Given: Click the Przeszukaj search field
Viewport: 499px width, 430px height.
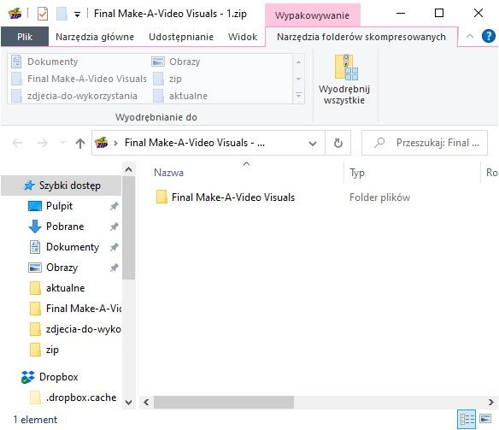Looking at the screenshot, I should click(x=425, y=143).
